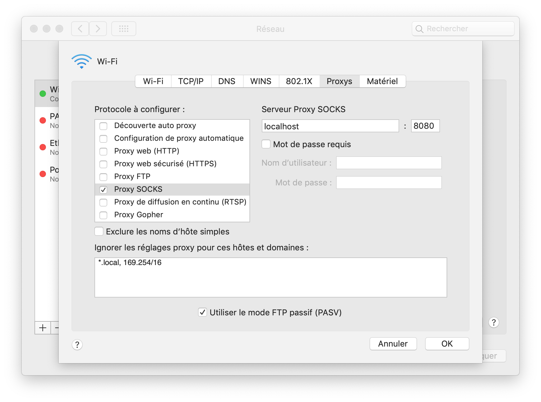Click the Mot de passe input field
This screenshot has height=402, width=541.
tap(389, 183)
